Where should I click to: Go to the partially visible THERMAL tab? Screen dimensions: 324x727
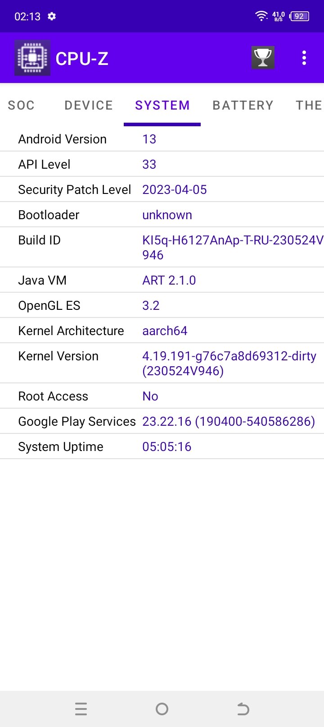point(309,106)
